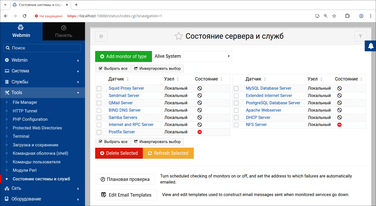The image size is (376, 206).
Task: Check the Samba Servers checkbox
Action: [x=99, y=118]
